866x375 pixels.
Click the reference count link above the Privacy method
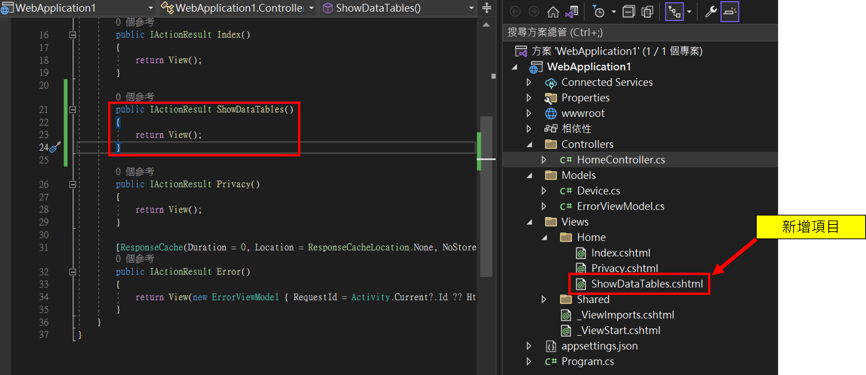pos(135,172)
